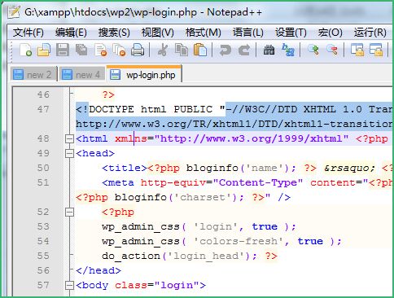394x298 pixels.
Task: Open the 视图(V) menu
Action: coord(158,33)
